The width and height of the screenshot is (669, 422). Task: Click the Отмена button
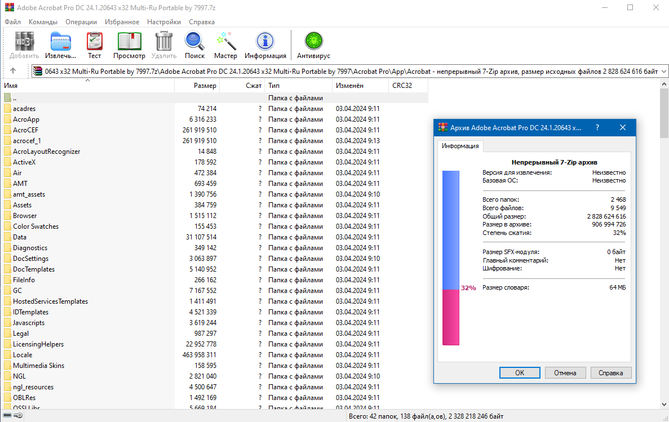coord(565,372)
